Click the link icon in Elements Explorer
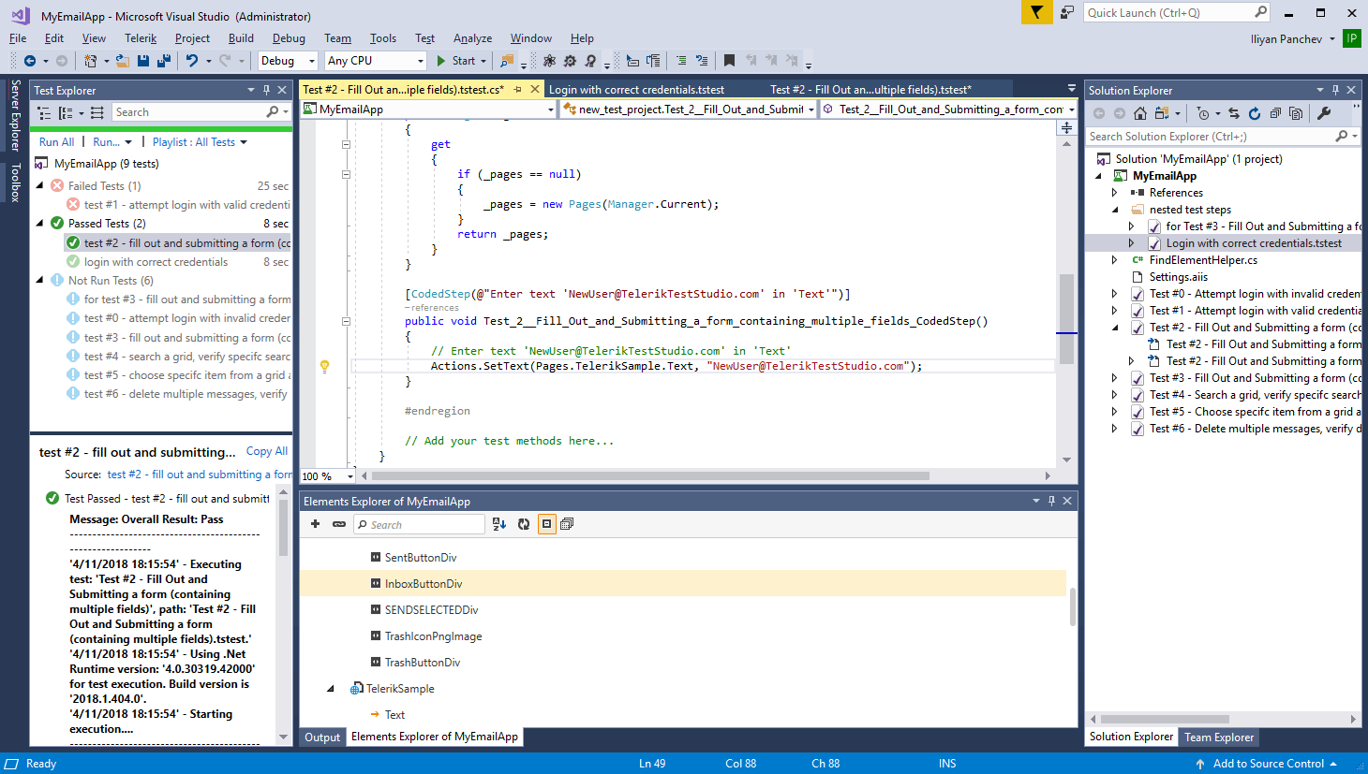 tap(339, 524)
